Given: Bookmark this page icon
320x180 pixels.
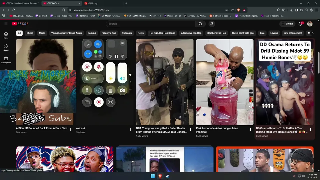Looking at the screenshot, I should (63, 10).
